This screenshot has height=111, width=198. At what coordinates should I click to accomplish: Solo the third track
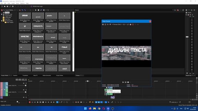point(26,97)
